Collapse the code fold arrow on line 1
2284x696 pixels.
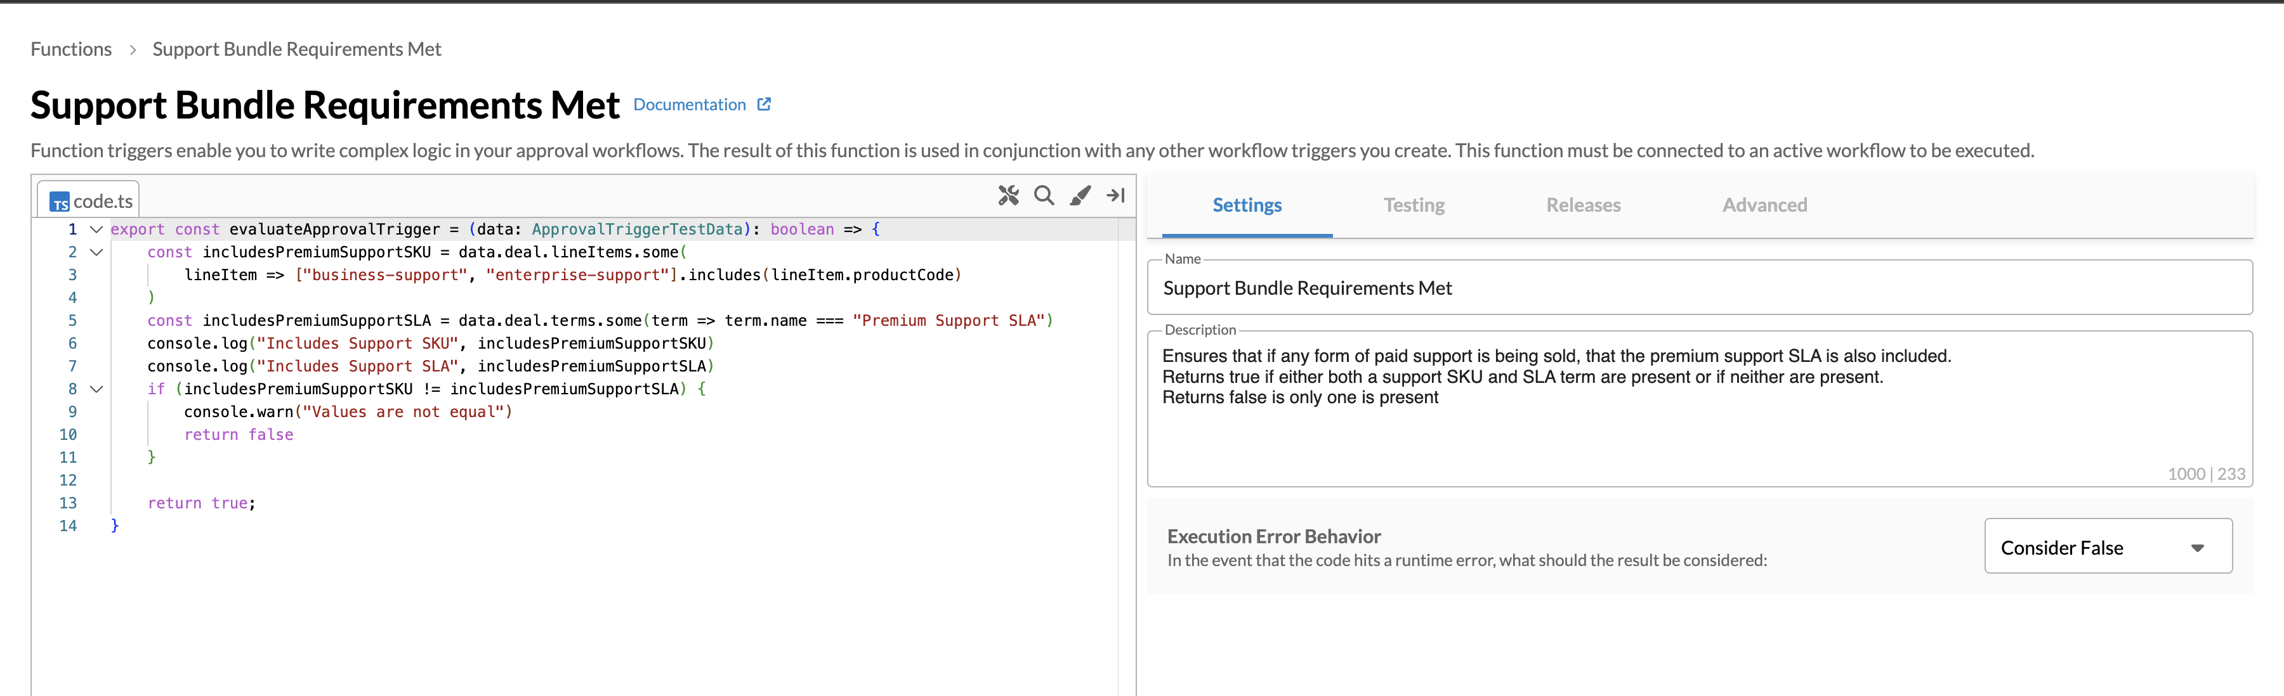96,229
